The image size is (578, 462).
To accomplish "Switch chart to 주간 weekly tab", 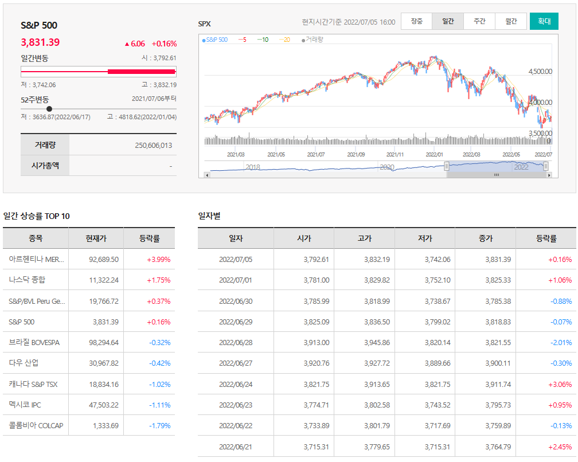I will [x=479, y=21].
